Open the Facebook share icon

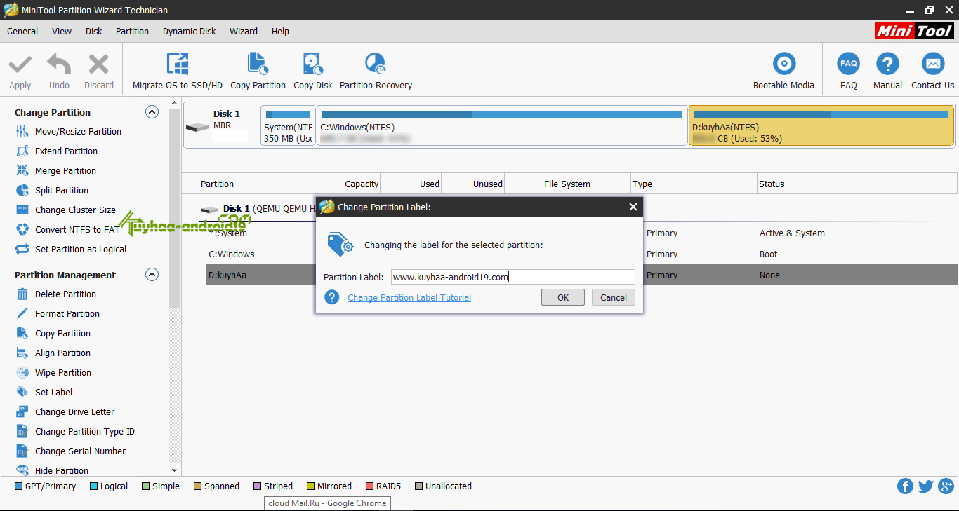[905, 486]
